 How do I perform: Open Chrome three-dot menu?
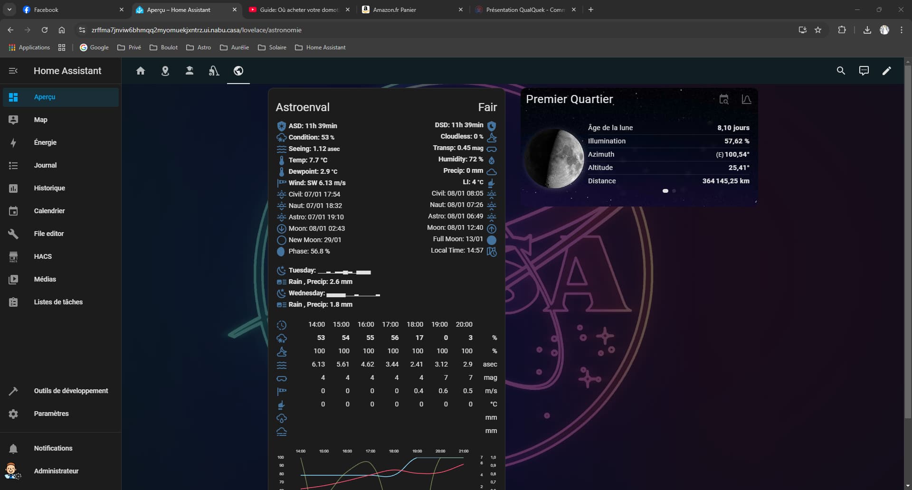(902, 30)
